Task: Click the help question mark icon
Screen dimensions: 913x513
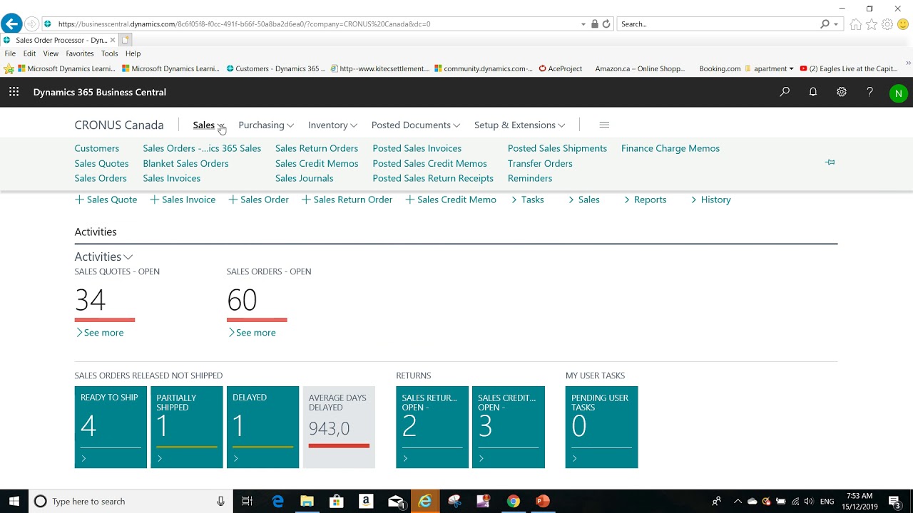Action: pyautogui.click(x=869, y=92)
